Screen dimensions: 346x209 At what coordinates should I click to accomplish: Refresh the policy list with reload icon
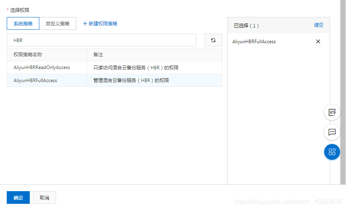point(213,40)
